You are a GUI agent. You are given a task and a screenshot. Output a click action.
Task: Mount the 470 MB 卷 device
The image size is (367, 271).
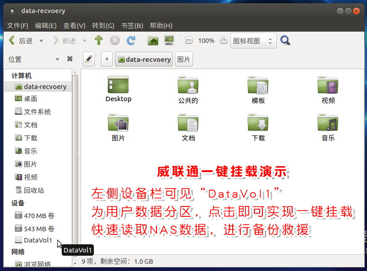(x=38, y=215)
